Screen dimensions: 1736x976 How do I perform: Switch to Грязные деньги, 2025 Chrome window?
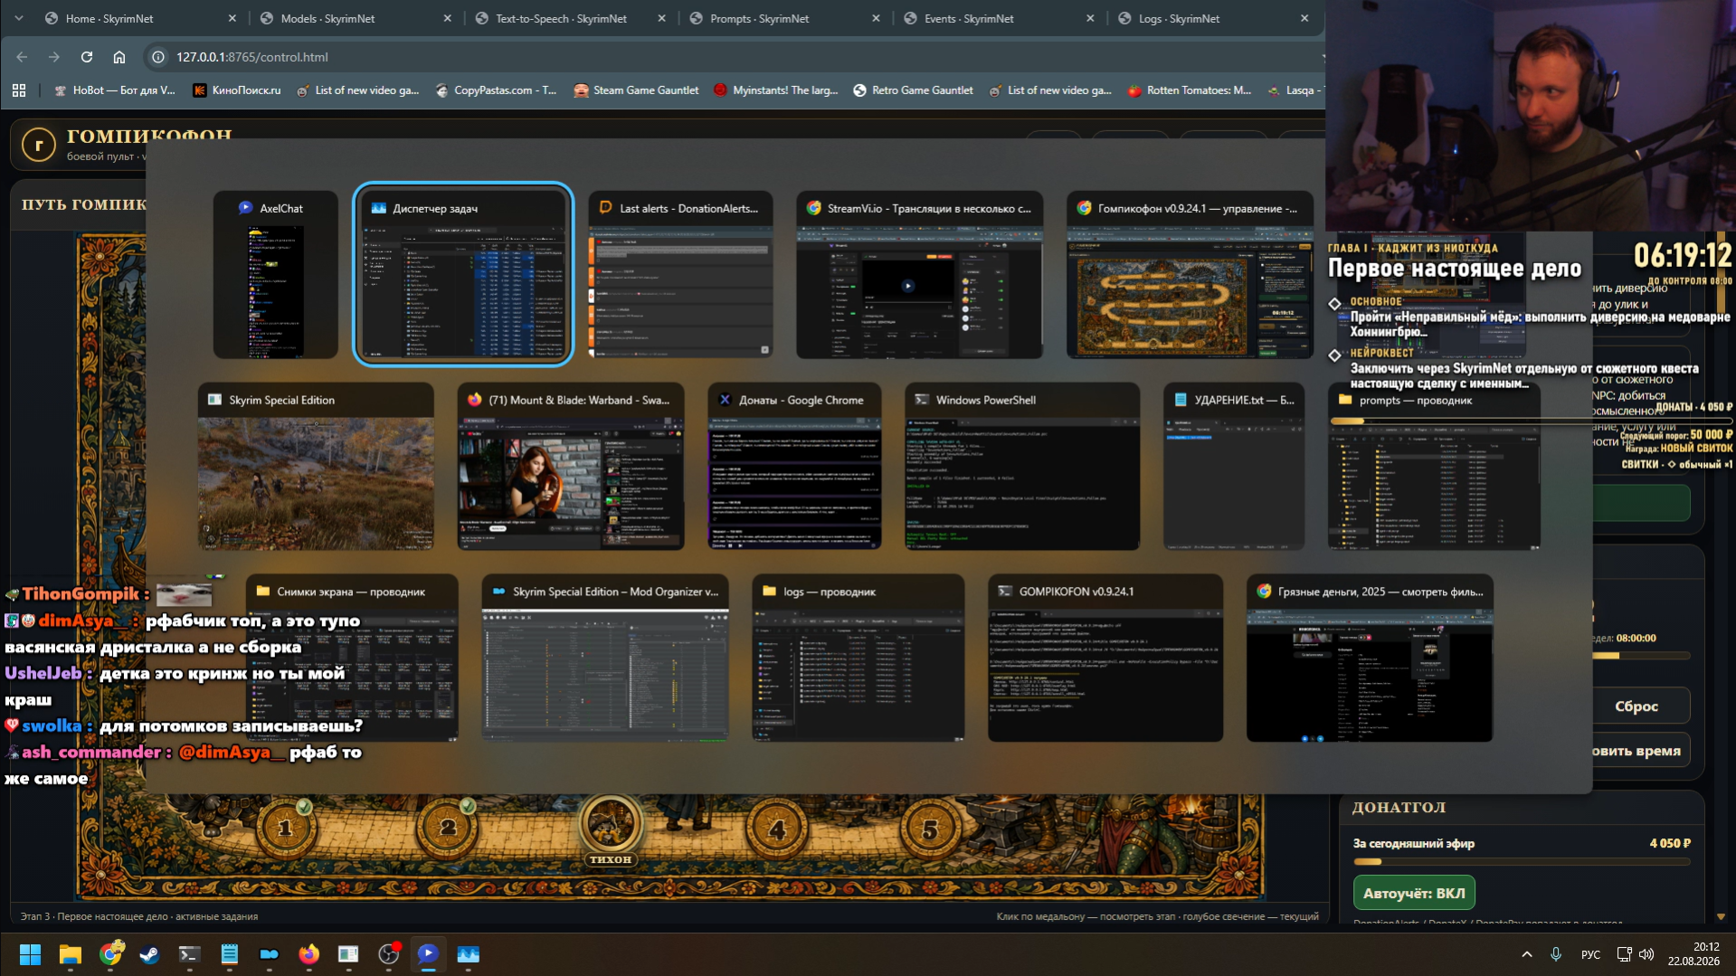1370,659
